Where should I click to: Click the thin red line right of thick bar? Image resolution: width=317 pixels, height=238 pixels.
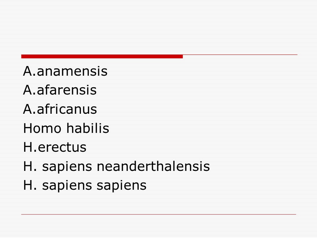point(240,55)
